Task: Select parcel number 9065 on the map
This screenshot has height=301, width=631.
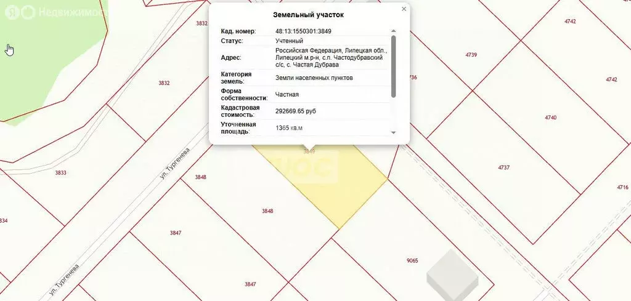Action: click(x=413, y=260)
